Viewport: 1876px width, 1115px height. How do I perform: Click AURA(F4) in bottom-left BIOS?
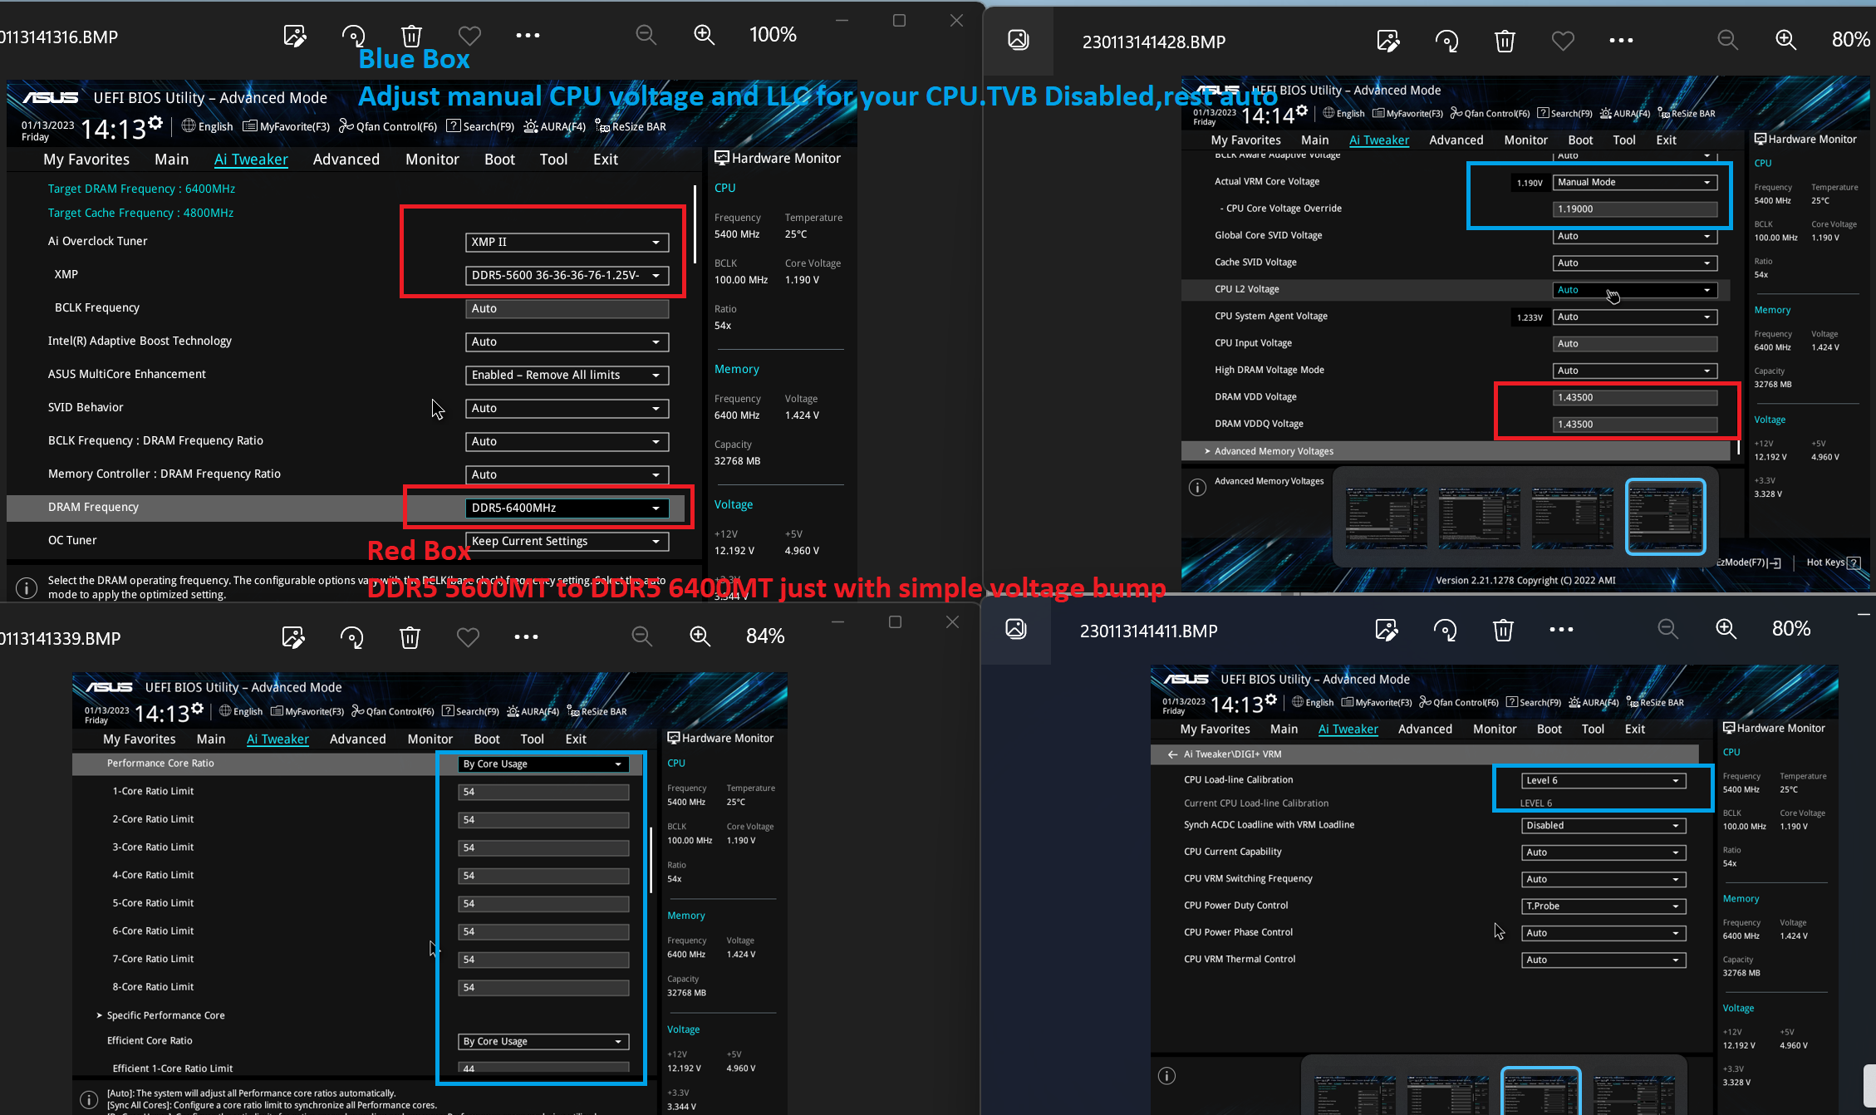tap(533, 711)
